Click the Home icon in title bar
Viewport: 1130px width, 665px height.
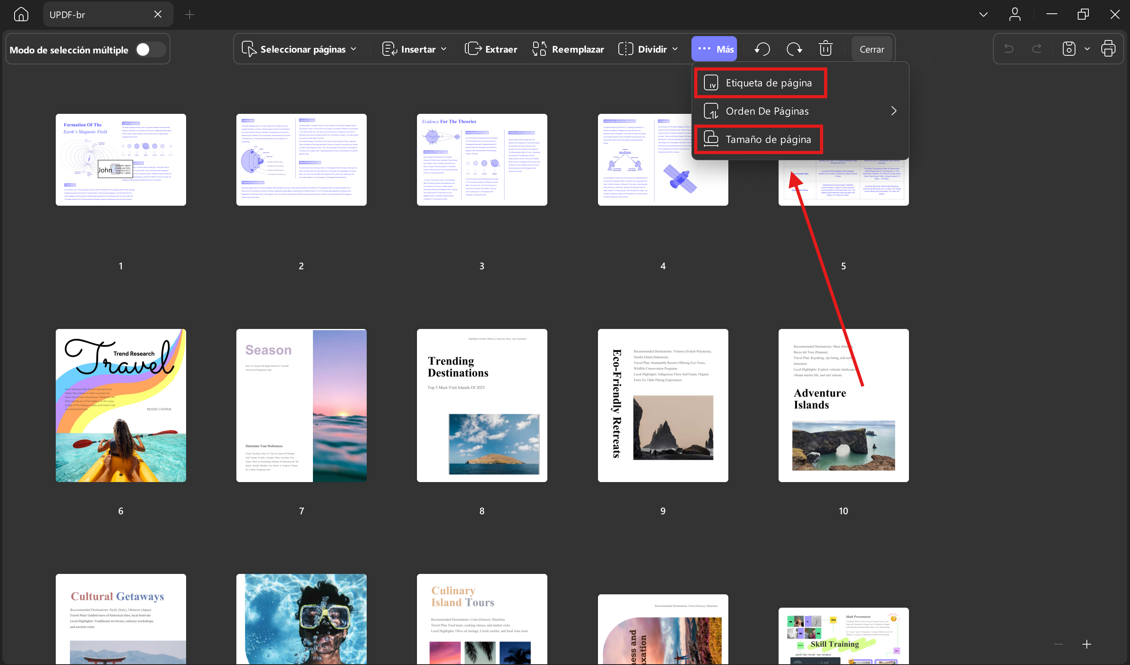21,15
